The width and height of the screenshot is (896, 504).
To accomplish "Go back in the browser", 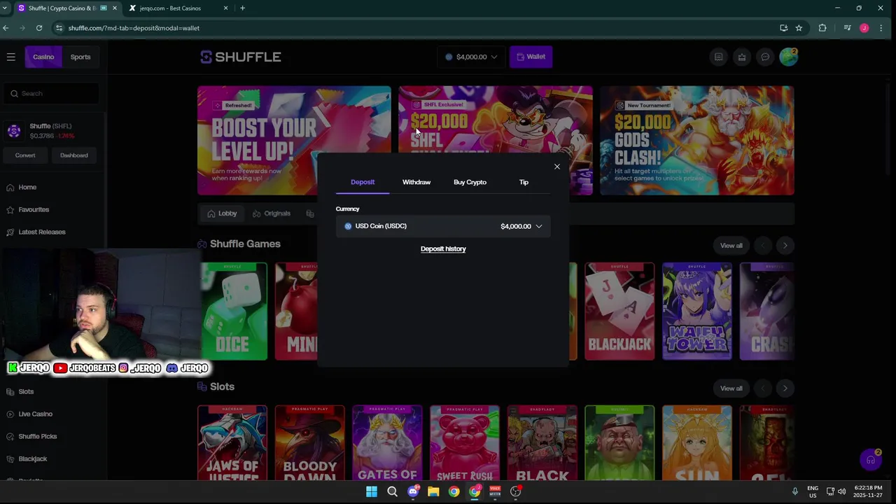I will tap(6, 28).
